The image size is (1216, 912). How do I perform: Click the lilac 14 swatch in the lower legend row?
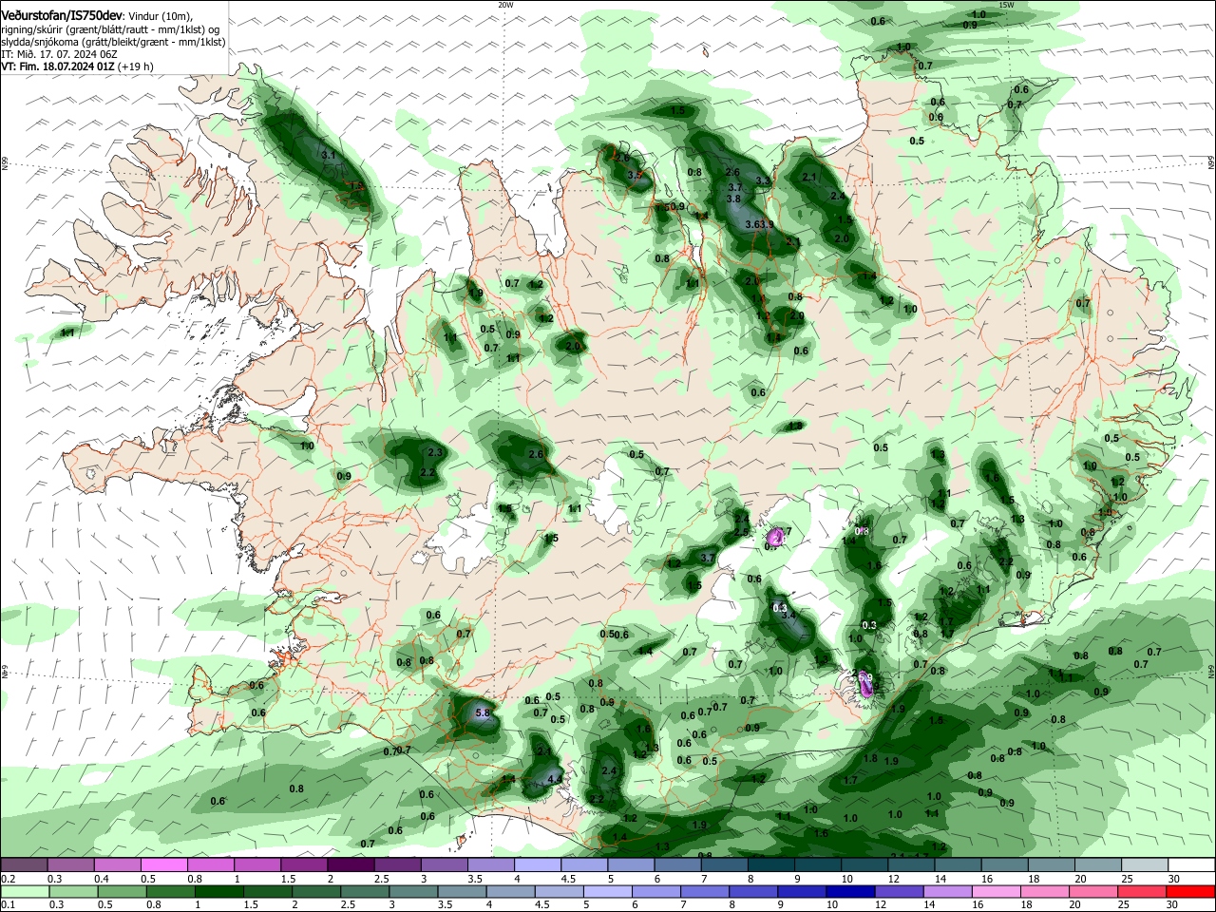point(947,891)
